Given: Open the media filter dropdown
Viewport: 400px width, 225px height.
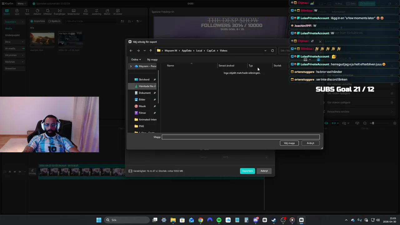Looking at the screenshot, I should [x=139, y=21].
